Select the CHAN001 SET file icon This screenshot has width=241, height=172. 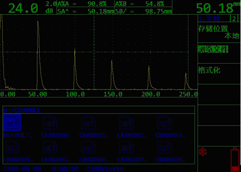coord(88,123)
